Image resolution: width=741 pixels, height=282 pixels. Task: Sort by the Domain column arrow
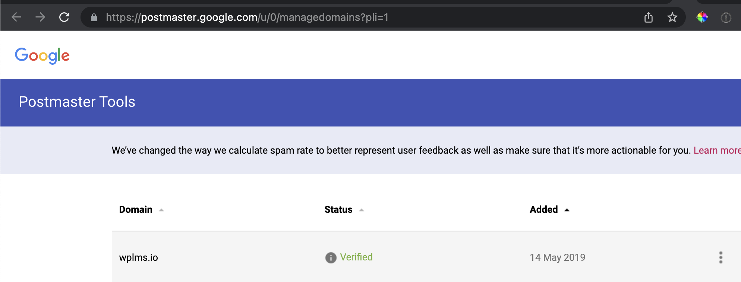click(161, 210)
